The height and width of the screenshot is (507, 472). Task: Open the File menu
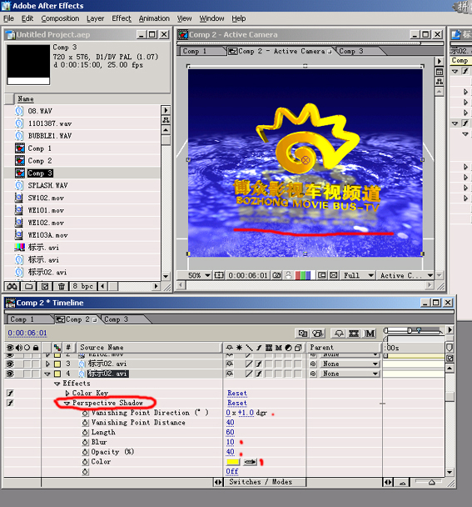point(8,18)
